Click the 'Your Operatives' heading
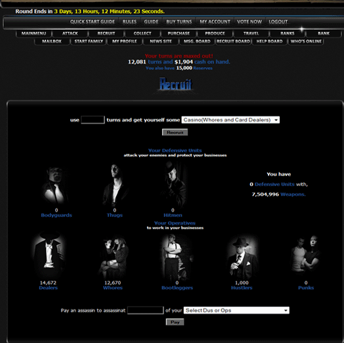This screenshot has width=344, height=343. [175, 223]
